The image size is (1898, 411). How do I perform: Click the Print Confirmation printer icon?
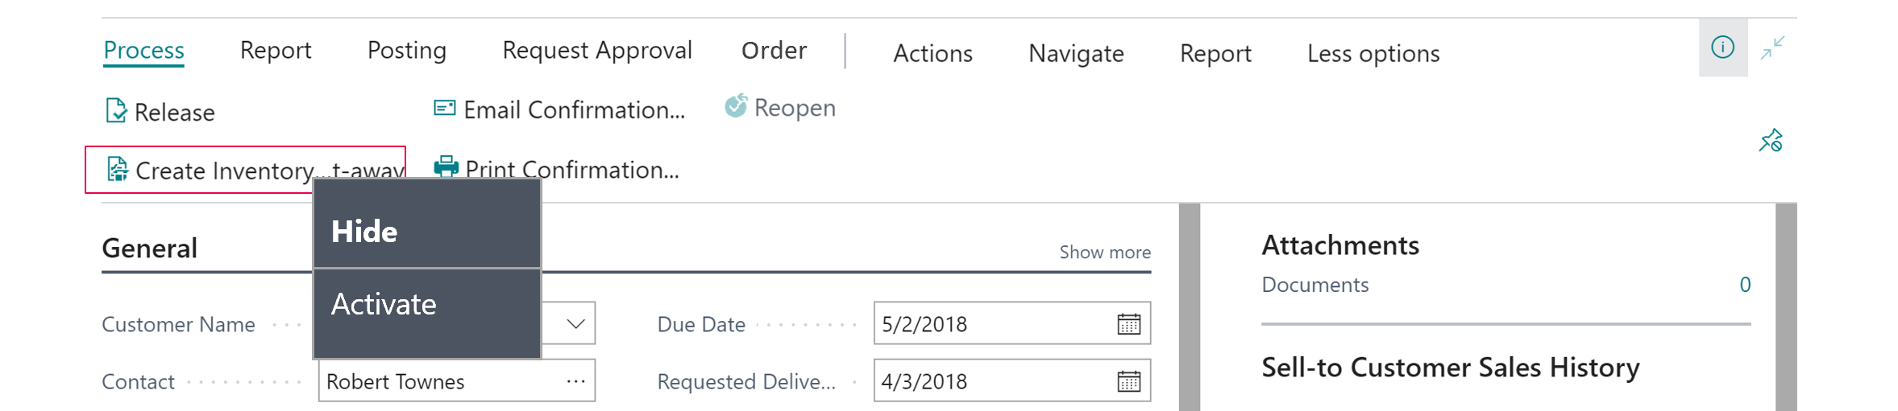(x=446, y=166)
